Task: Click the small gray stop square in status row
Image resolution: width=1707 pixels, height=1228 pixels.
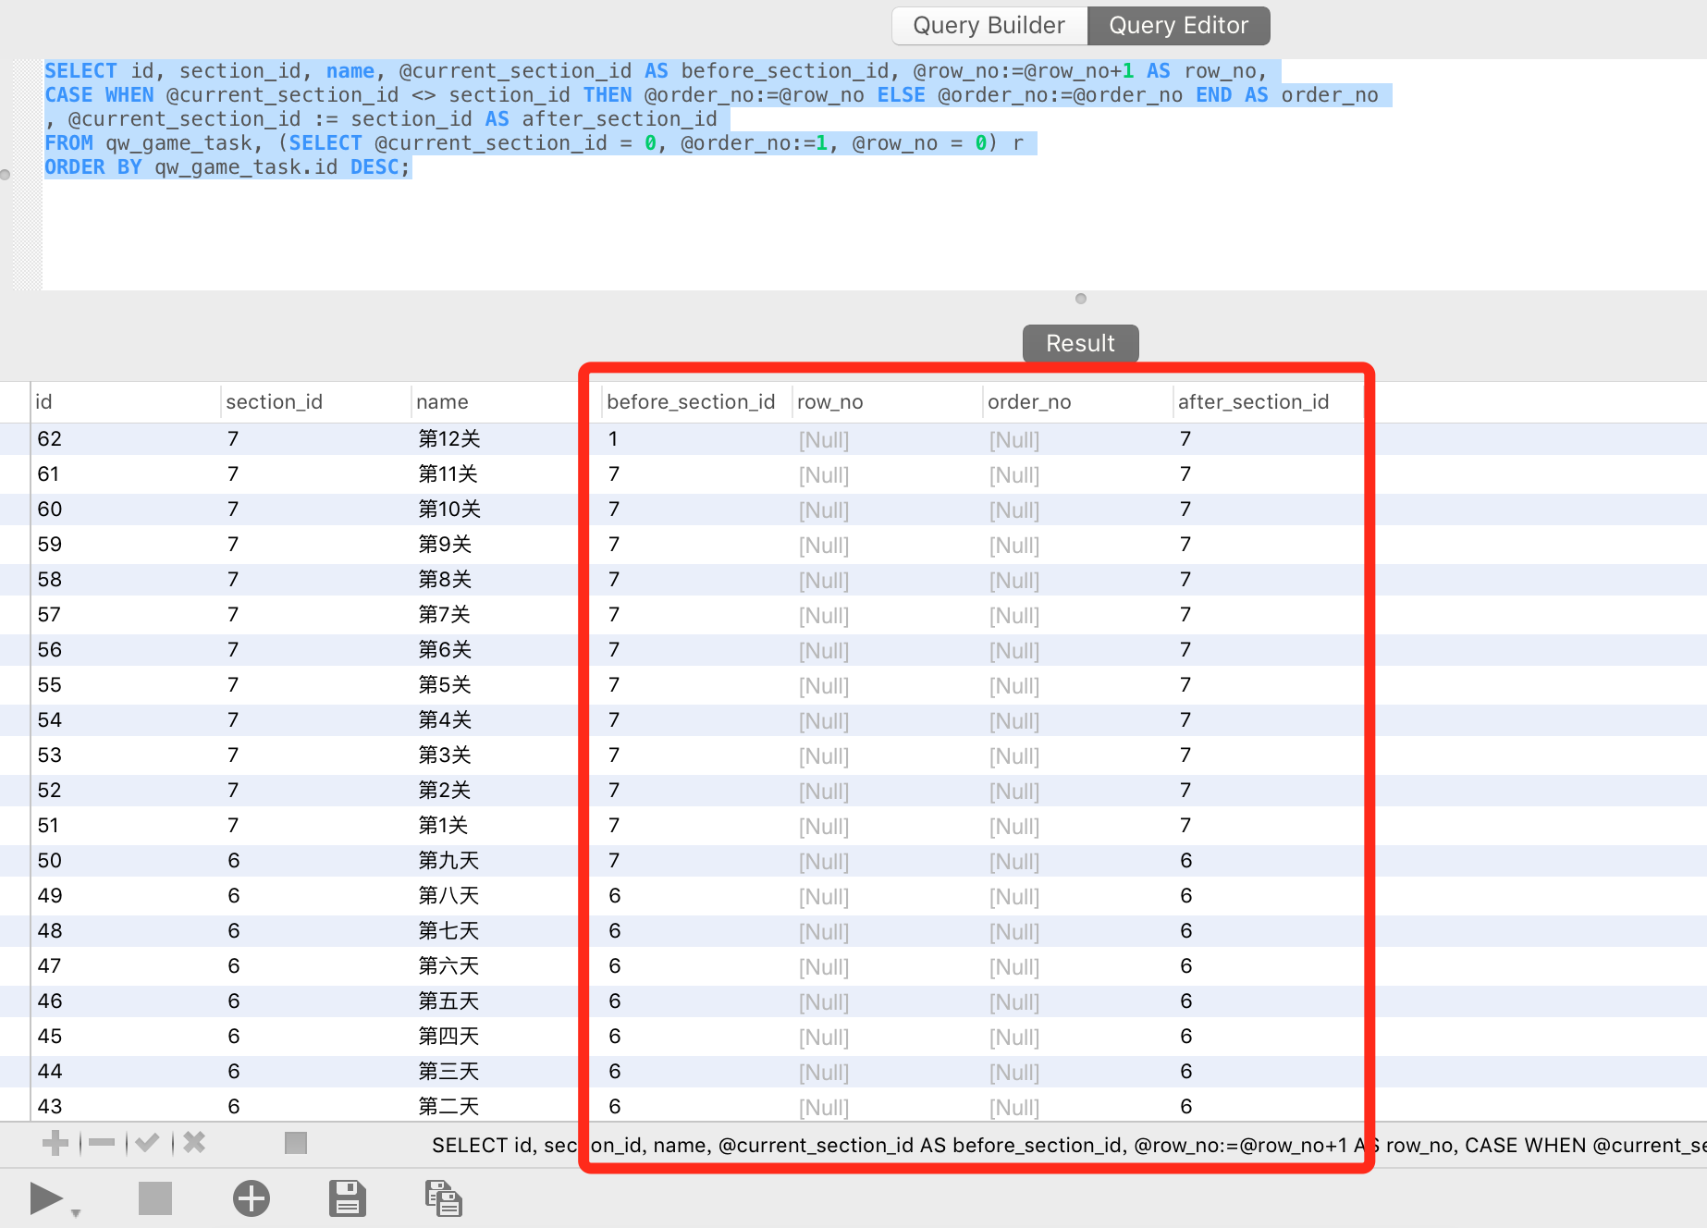Action: tap(296, 1143)
